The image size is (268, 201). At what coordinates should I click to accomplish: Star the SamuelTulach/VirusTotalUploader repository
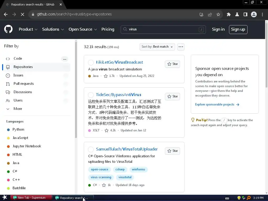[172, 151]
